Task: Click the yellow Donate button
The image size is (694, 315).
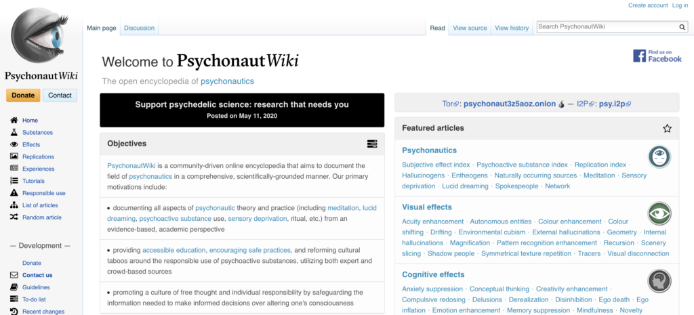Action: (x=23, y=95)
